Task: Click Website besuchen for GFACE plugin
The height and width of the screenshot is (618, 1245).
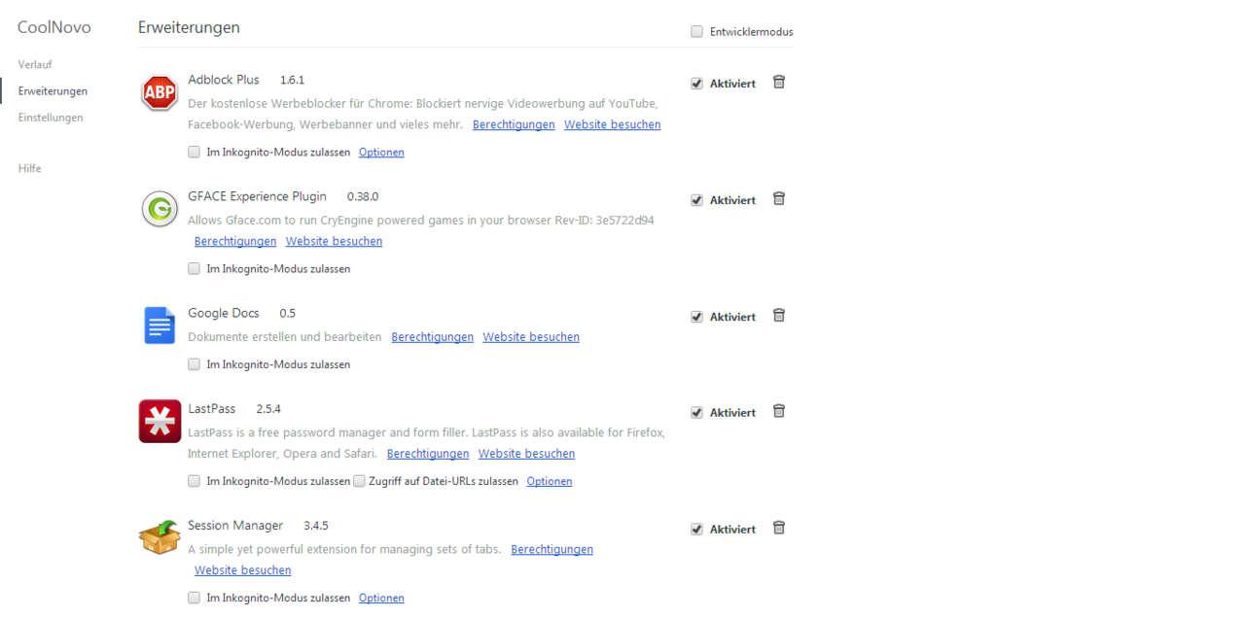Action: pyautogui.click(x=335, y=242)
